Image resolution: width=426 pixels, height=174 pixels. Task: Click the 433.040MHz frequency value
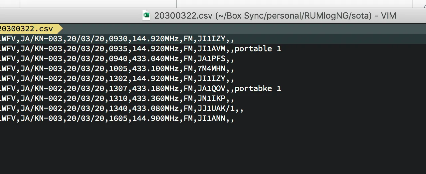156,59
